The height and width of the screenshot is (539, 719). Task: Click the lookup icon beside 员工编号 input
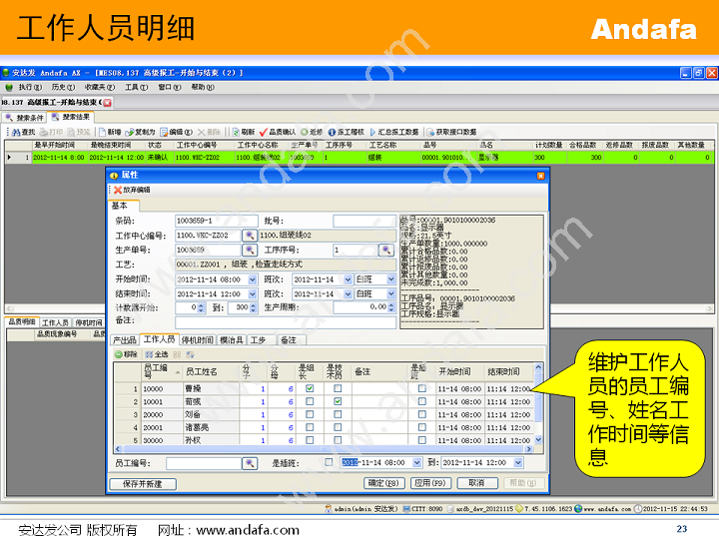(x=250, y=463)
